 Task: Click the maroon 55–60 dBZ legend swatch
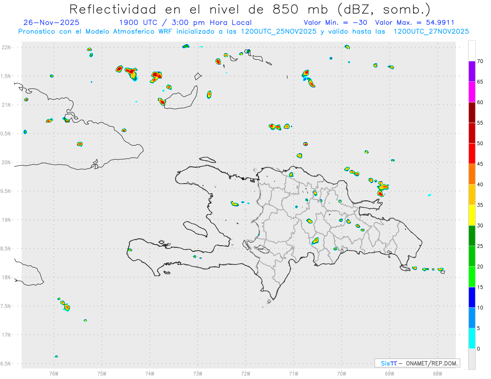472,112
